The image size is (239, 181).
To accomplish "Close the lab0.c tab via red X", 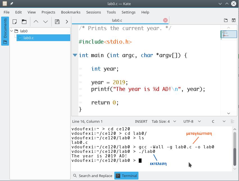I will coord(165,20).
